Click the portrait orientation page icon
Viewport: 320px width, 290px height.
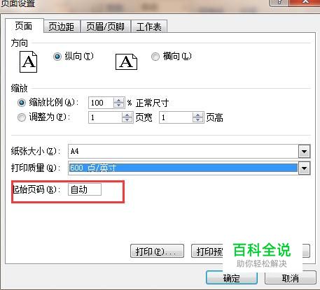point(28,62)
